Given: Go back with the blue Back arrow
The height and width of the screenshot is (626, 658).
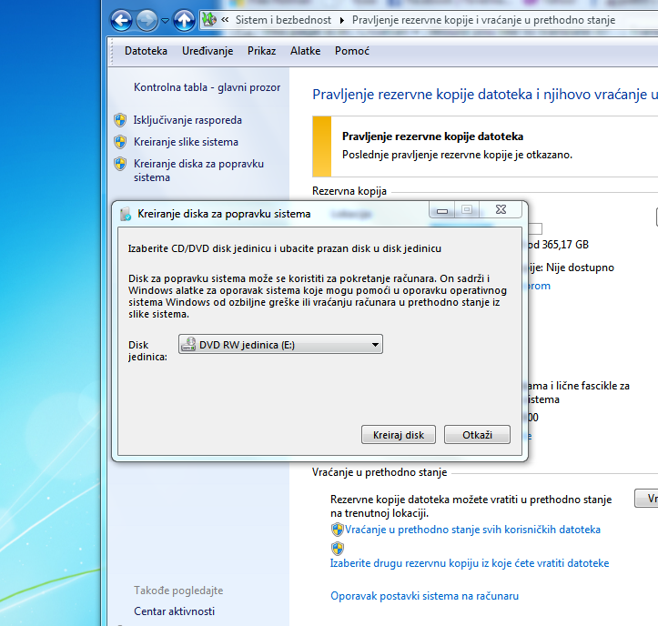Looking at the screenshot, I should point(122,20).
